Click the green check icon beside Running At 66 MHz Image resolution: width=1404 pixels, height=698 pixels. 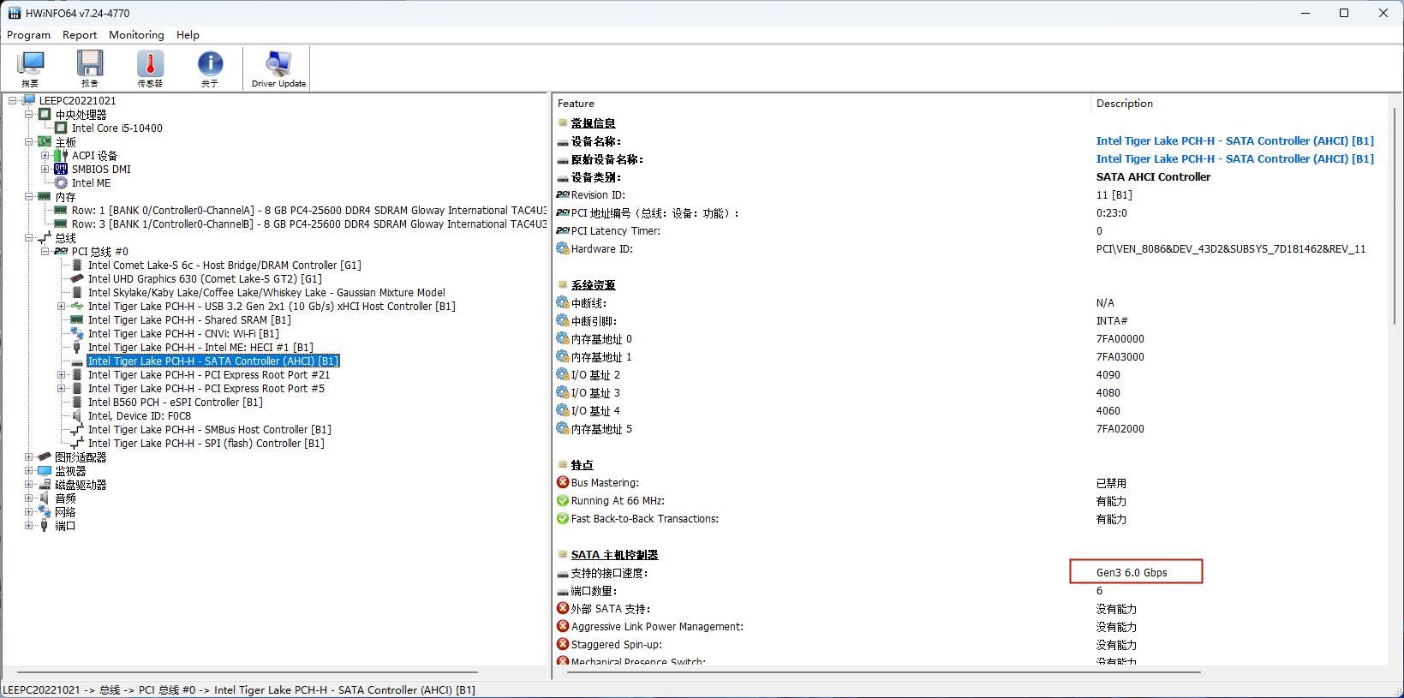click(563, 501)
